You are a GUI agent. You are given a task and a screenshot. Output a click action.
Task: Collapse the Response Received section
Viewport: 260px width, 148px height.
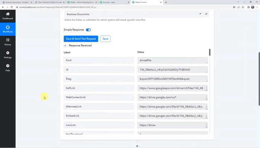pyautogui.click(x=65, y=45)
